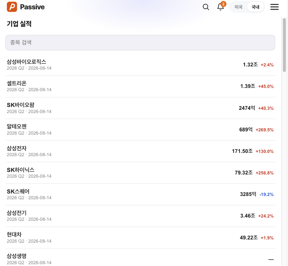Select the SK바이오팜 stock name
The width and height of the screenshot is (288, 266).
(20, 105)
